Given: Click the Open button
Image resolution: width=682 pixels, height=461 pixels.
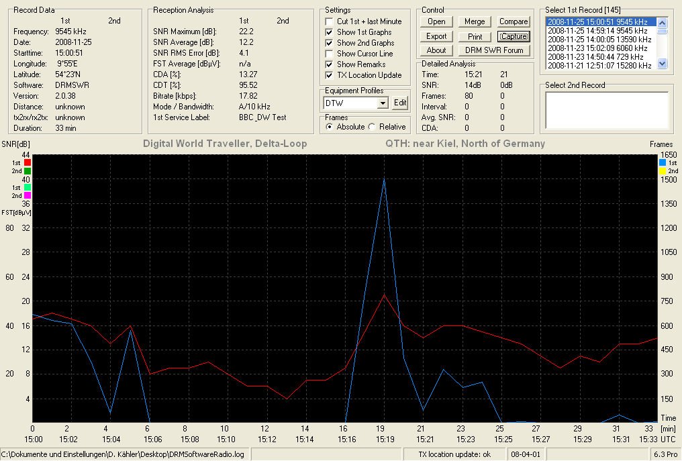Looking at the screenshot, I should [436, 21].
